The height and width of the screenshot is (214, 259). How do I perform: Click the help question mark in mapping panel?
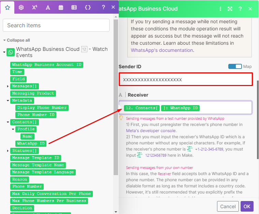point(103,7)
